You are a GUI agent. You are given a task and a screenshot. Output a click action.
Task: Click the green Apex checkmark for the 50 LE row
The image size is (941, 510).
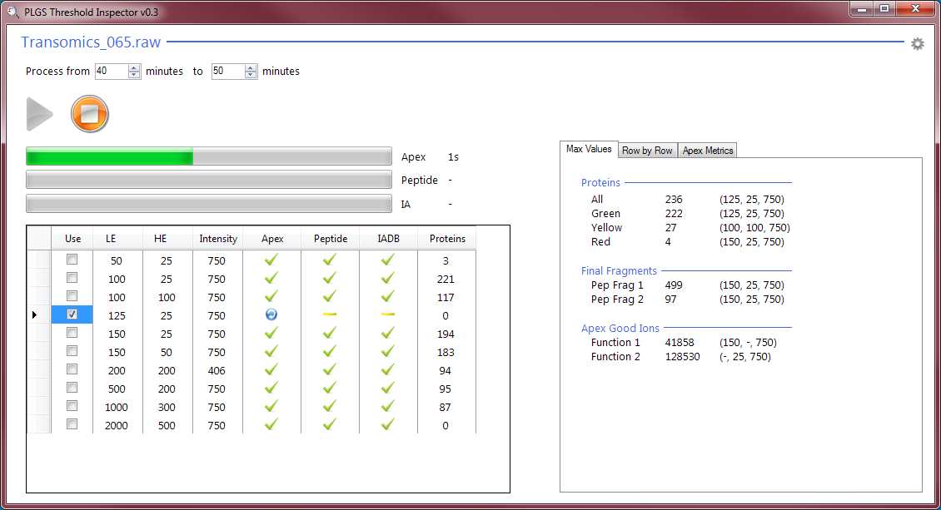click(x=271, y=260)
